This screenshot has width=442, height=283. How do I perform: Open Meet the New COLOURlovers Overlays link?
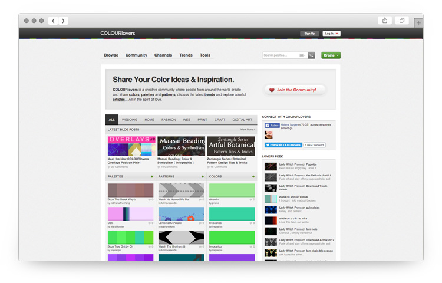(x=128, y=161)
